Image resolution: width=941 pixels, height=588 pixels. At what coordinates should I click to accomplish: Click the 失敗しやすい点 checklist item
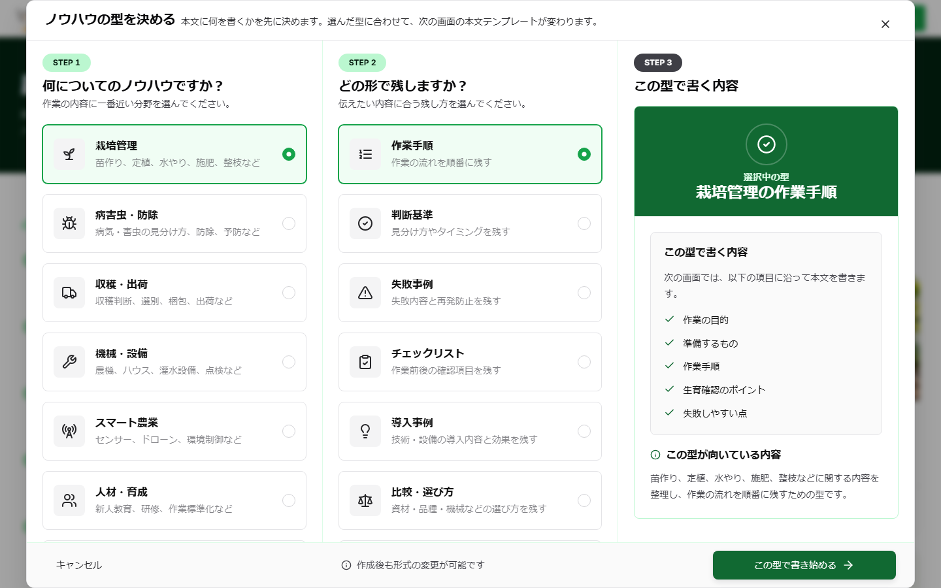point(706,414)
